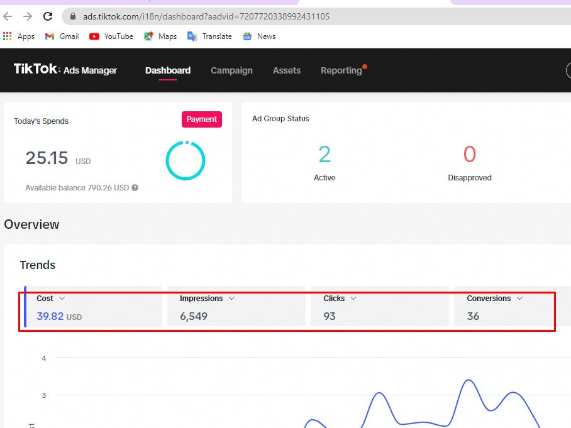571x428 pixels.
Task: Expand the Cost metric dropdown
Action: (62, 299)
